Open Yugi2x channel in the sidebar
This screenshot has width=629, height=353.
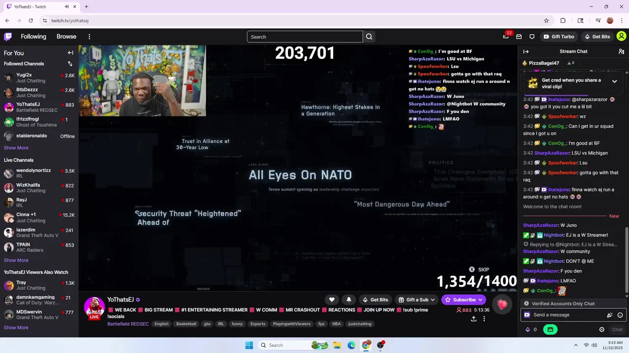tap(39, 78)
